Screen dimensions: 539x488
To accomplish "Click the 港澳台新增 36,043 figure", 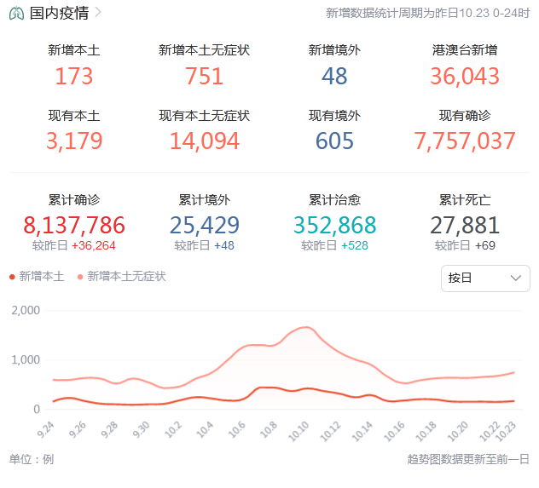I will [465, 76].
